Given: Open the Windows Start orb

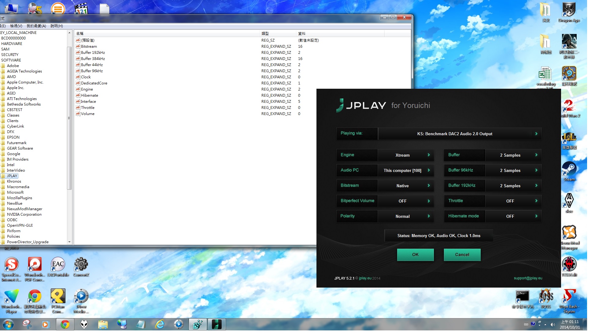Looking at the screenshot, I should (x=8, y=324).
